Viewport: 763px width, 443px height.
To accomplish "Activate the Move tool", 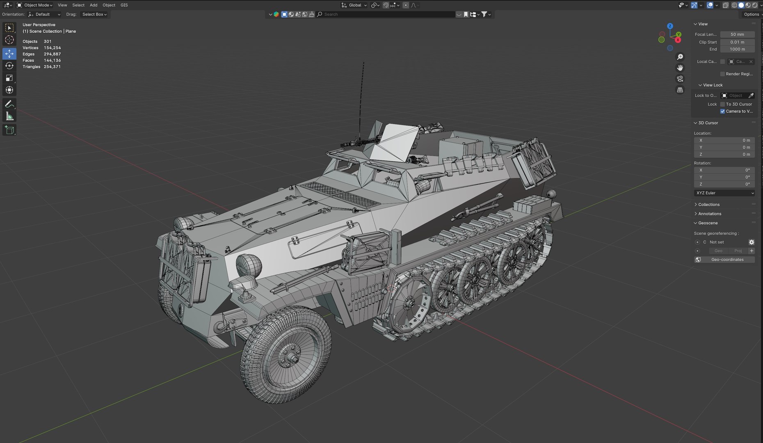I will (9, 54).
